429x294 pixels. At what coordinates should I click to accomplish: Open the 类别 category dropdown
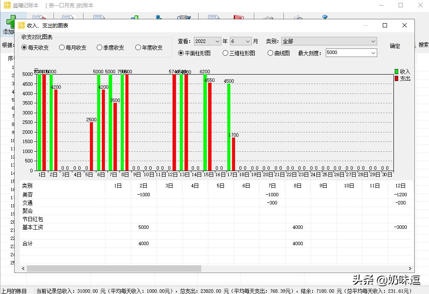373,42
